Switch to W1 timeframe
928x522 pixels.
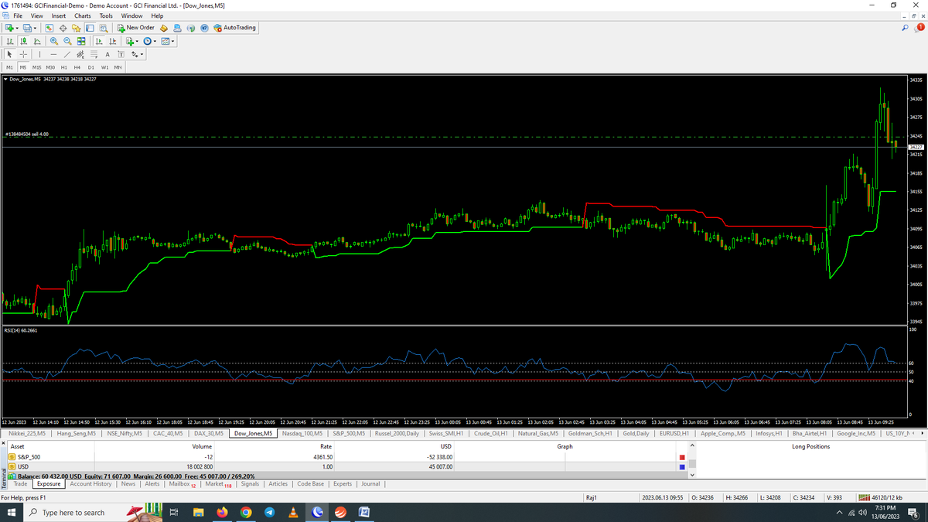point(104,67)
